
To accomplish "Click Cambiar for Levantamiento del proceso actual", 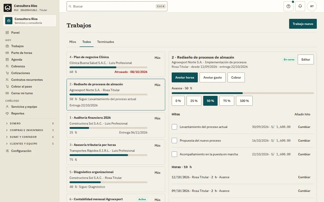I will coord(304,127).
